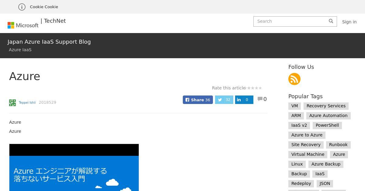Image resolution: width=365 pixels, height=191 pixels.
Task: Select the Virtual Machine tag
Action: pos(308,154)
